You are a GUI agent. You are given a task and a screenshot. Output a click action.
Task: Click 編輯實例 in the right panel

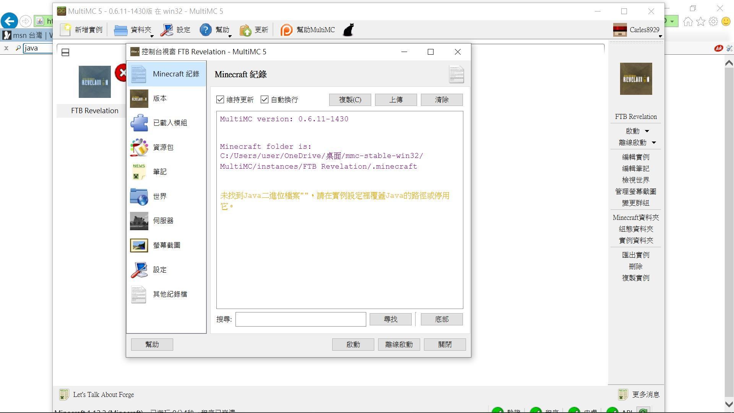636,157
